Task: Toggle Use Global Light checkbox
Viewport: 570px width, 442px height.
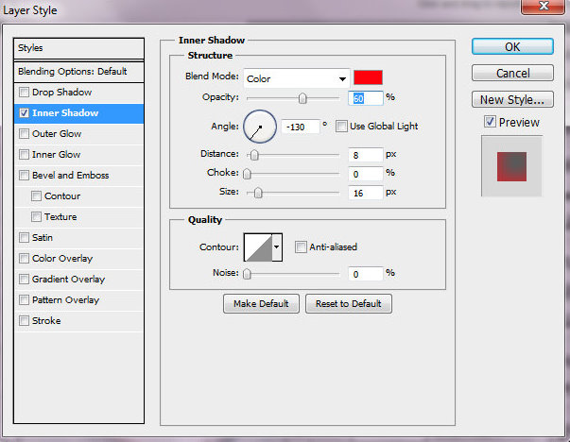Action: click(341, 127)
